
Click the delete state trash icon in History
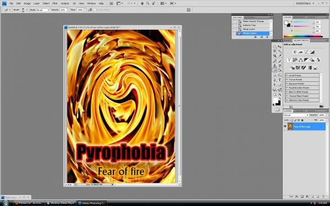pos(267,37)
